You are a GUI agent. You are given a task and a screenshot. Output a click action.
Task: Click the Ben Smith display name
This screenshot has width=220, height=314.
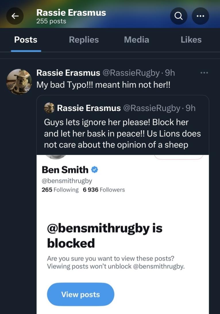tap(65, 170)
